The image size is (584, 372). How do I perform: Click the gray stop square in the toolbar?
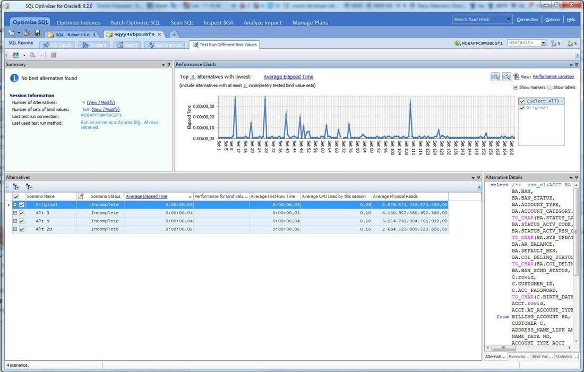[x=54, y=55]
